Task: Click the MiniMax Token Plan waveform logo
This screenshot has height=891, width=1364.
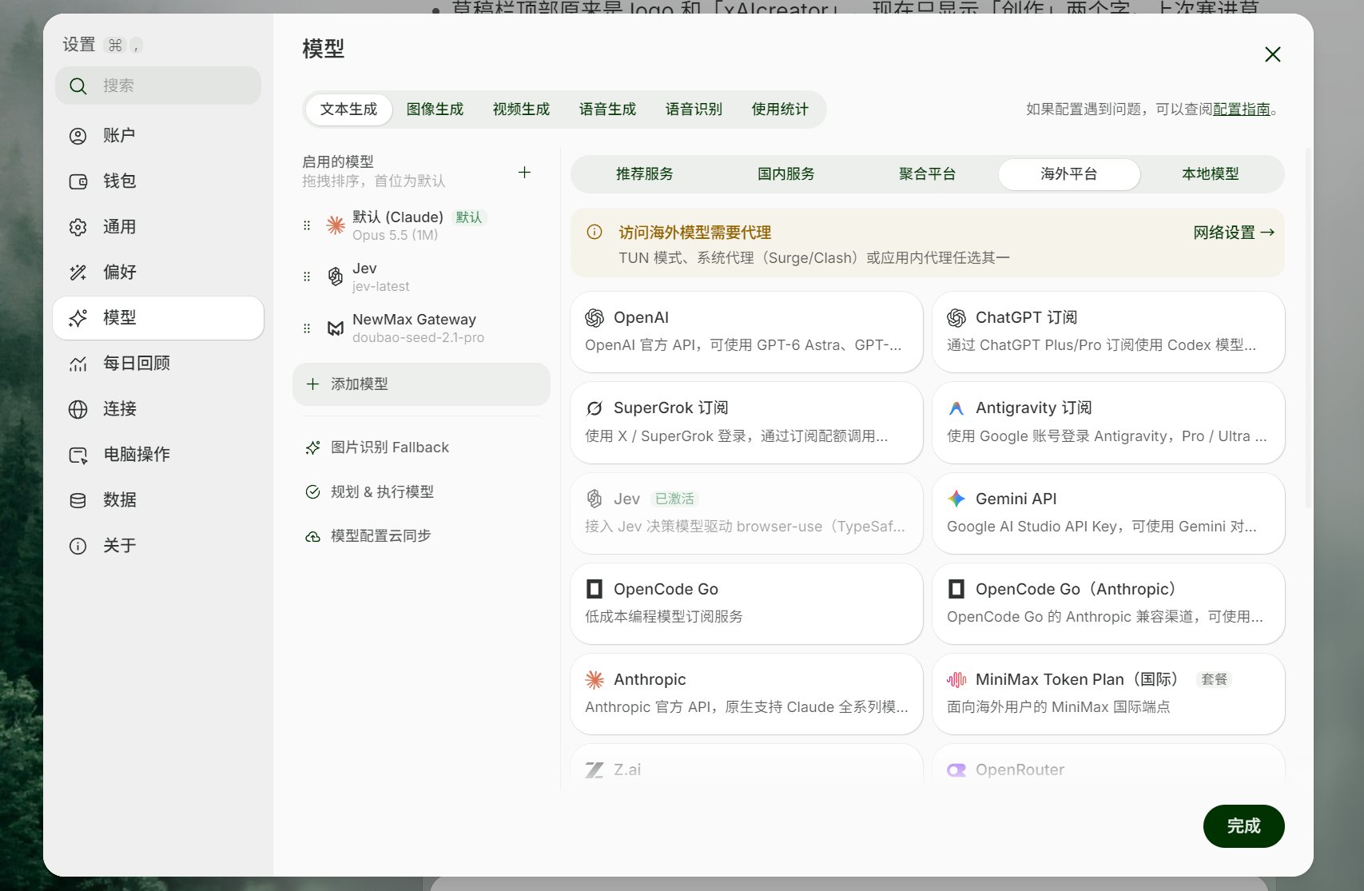Action: click(x=956, y=679)
